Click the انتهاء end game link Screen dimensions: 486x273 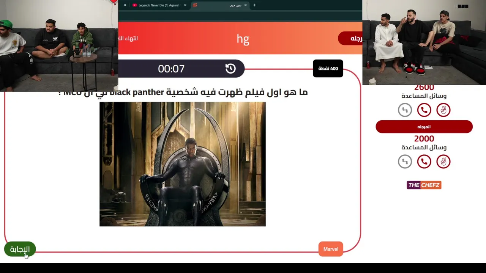[x=128, y=38]
